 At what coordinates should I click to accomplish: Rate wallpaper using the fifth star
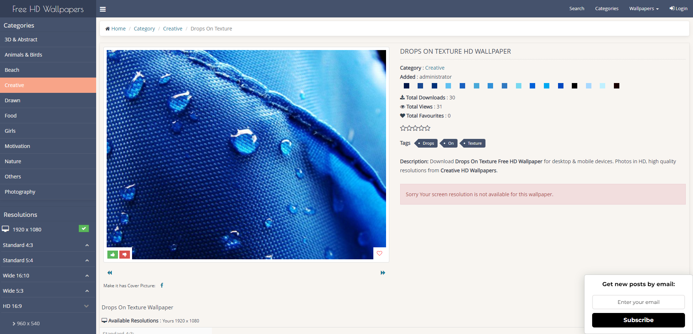click(427, 128)
